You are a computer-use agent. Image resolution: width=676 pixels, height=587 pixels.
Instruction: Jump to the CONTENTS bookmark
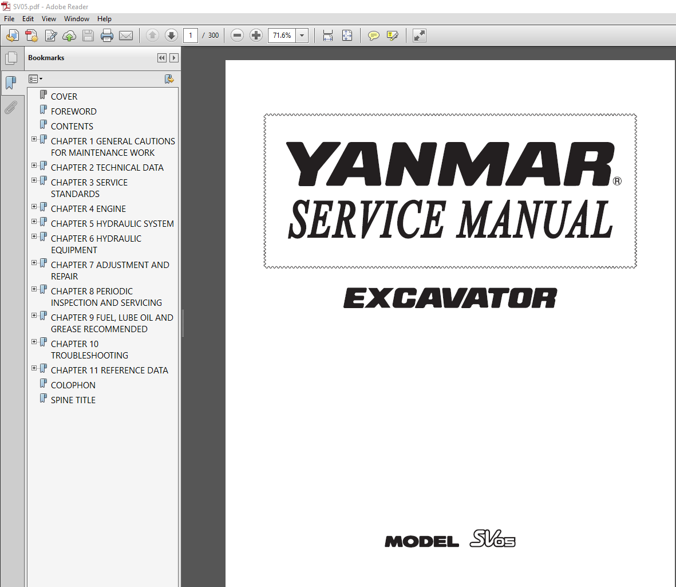(x=72, y=127)
